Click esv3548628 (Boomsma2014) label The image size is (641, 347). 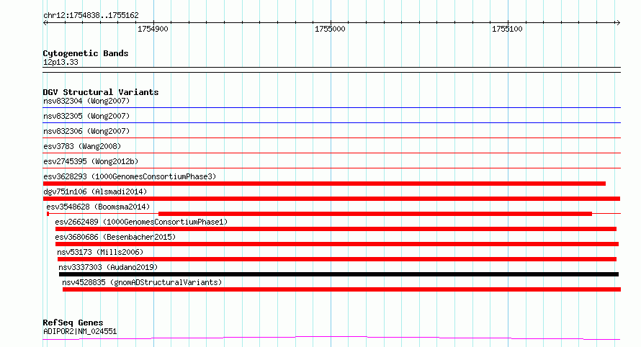click(x=98, y=207)
